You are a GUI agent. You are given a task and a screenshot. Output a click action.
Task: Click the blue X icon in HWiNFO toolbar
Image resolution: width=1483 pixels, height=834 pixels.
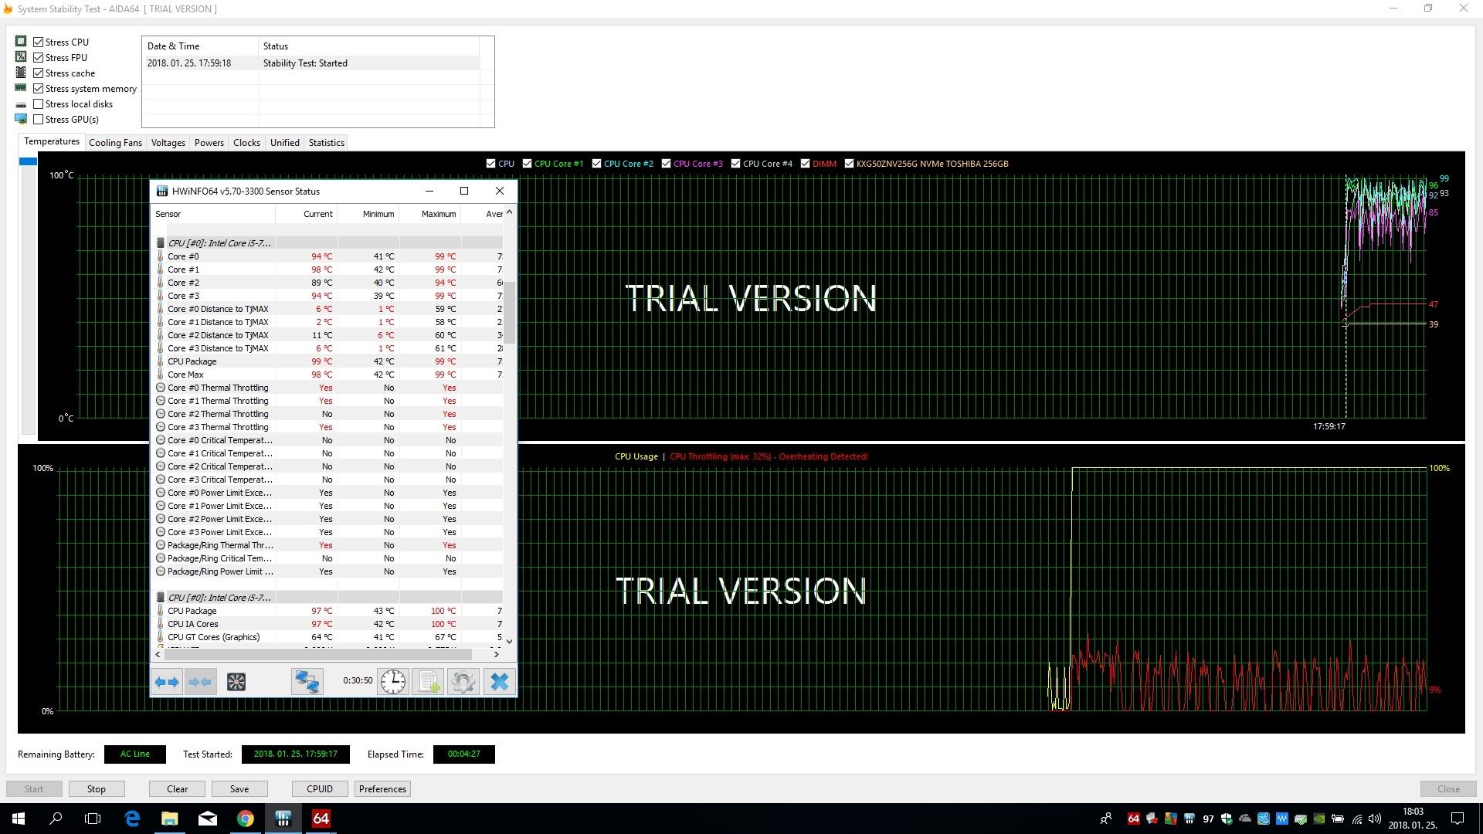(500, 682)
